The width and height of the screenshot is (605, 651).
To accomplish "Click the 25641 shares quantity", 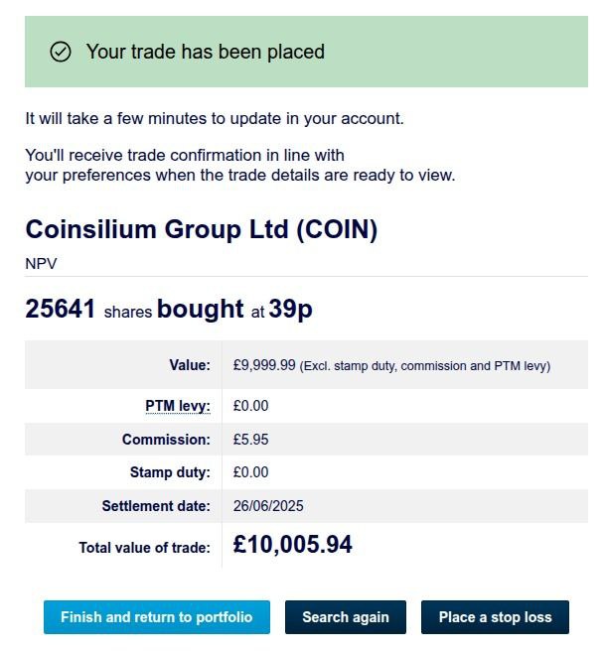I will pyautogui.click(x=61, y=309).
